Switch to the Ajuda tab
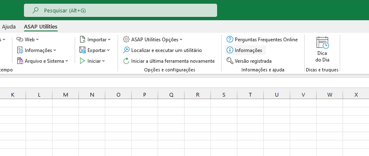The image size is (369, 156). (9, 26)
